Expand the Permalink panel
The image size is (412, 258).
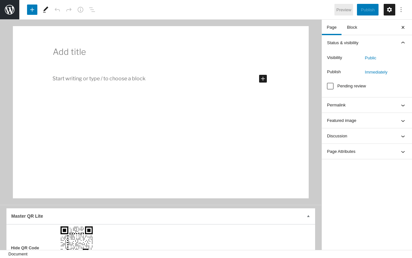367,105
